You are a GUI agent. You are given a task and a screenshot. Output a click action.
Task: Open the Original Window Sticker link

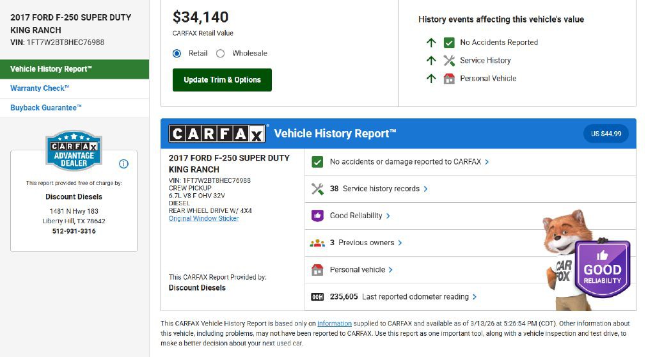[x=203, y=218]
